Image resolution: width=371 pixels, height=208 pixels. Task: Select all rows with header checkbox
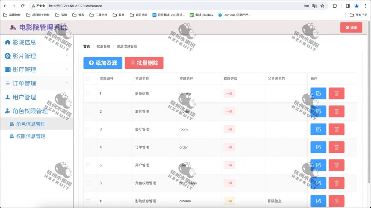click(x=88, y=79)
